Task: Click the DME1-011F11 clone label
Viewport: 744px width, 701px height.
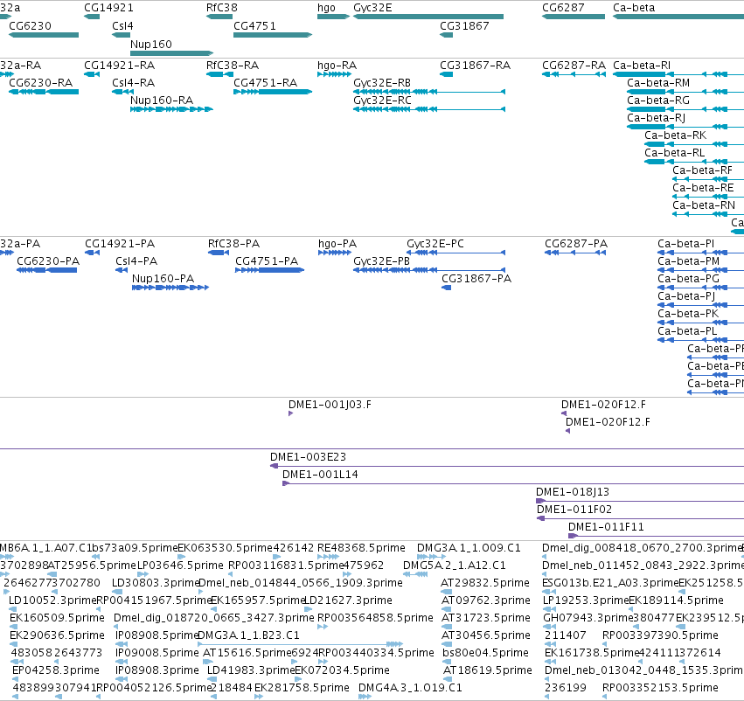Action: point(606,526)
